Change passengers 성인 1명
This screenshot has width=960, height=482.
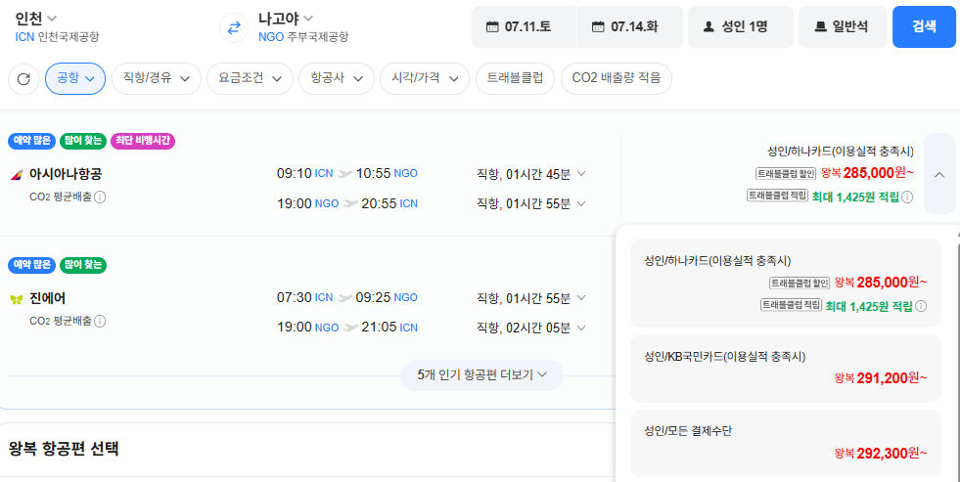coord(741,27)
